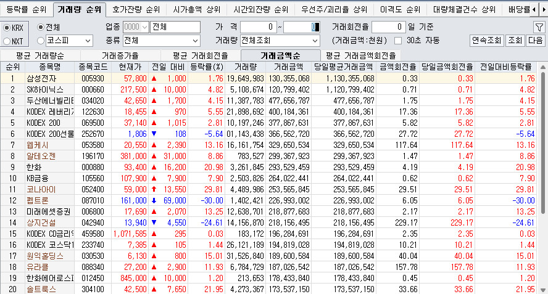Select the 알테오젠 stock name
Image resolution: width=548 pixels, height=294 pixels.
click(41, 156)
